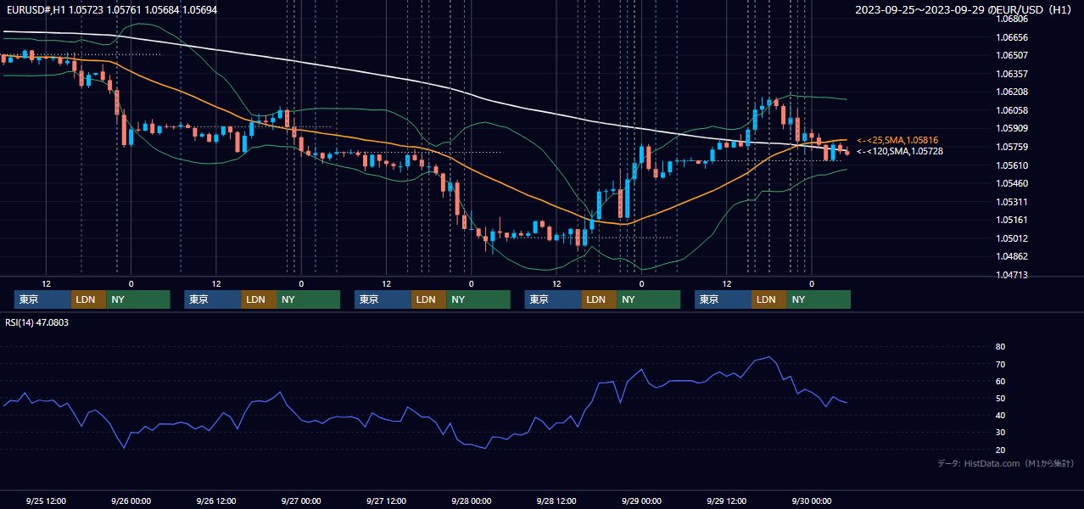This screenshot has width=1084, height=509.
Task: Click the '9/30 00:00' date label
Action: [811, 501]
